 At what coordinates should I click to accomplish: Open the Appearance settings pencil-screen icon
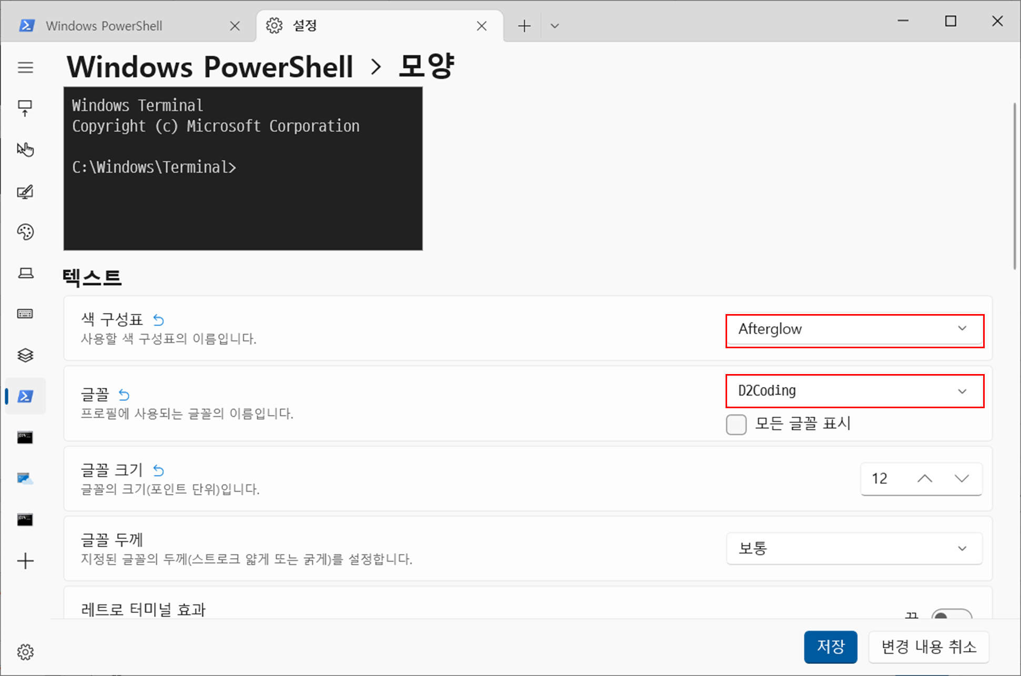pyautogui.click(x=25, y=191)
